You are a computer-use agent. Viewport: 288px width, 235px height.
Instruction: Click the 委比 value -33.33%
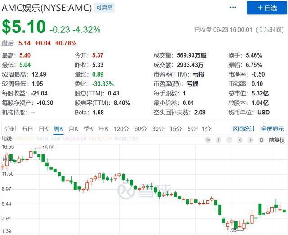(103, 84)
